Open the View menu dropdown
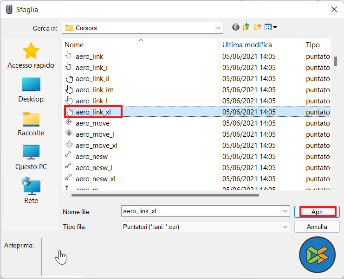 [271, 28]
